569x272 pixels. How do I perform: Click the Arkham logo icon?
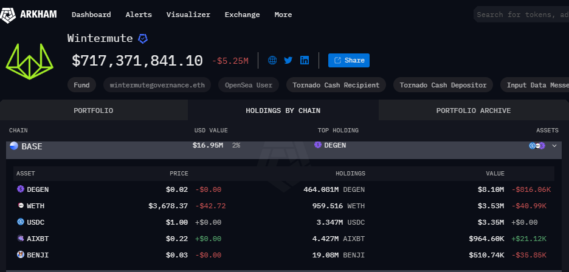point(8,15)
